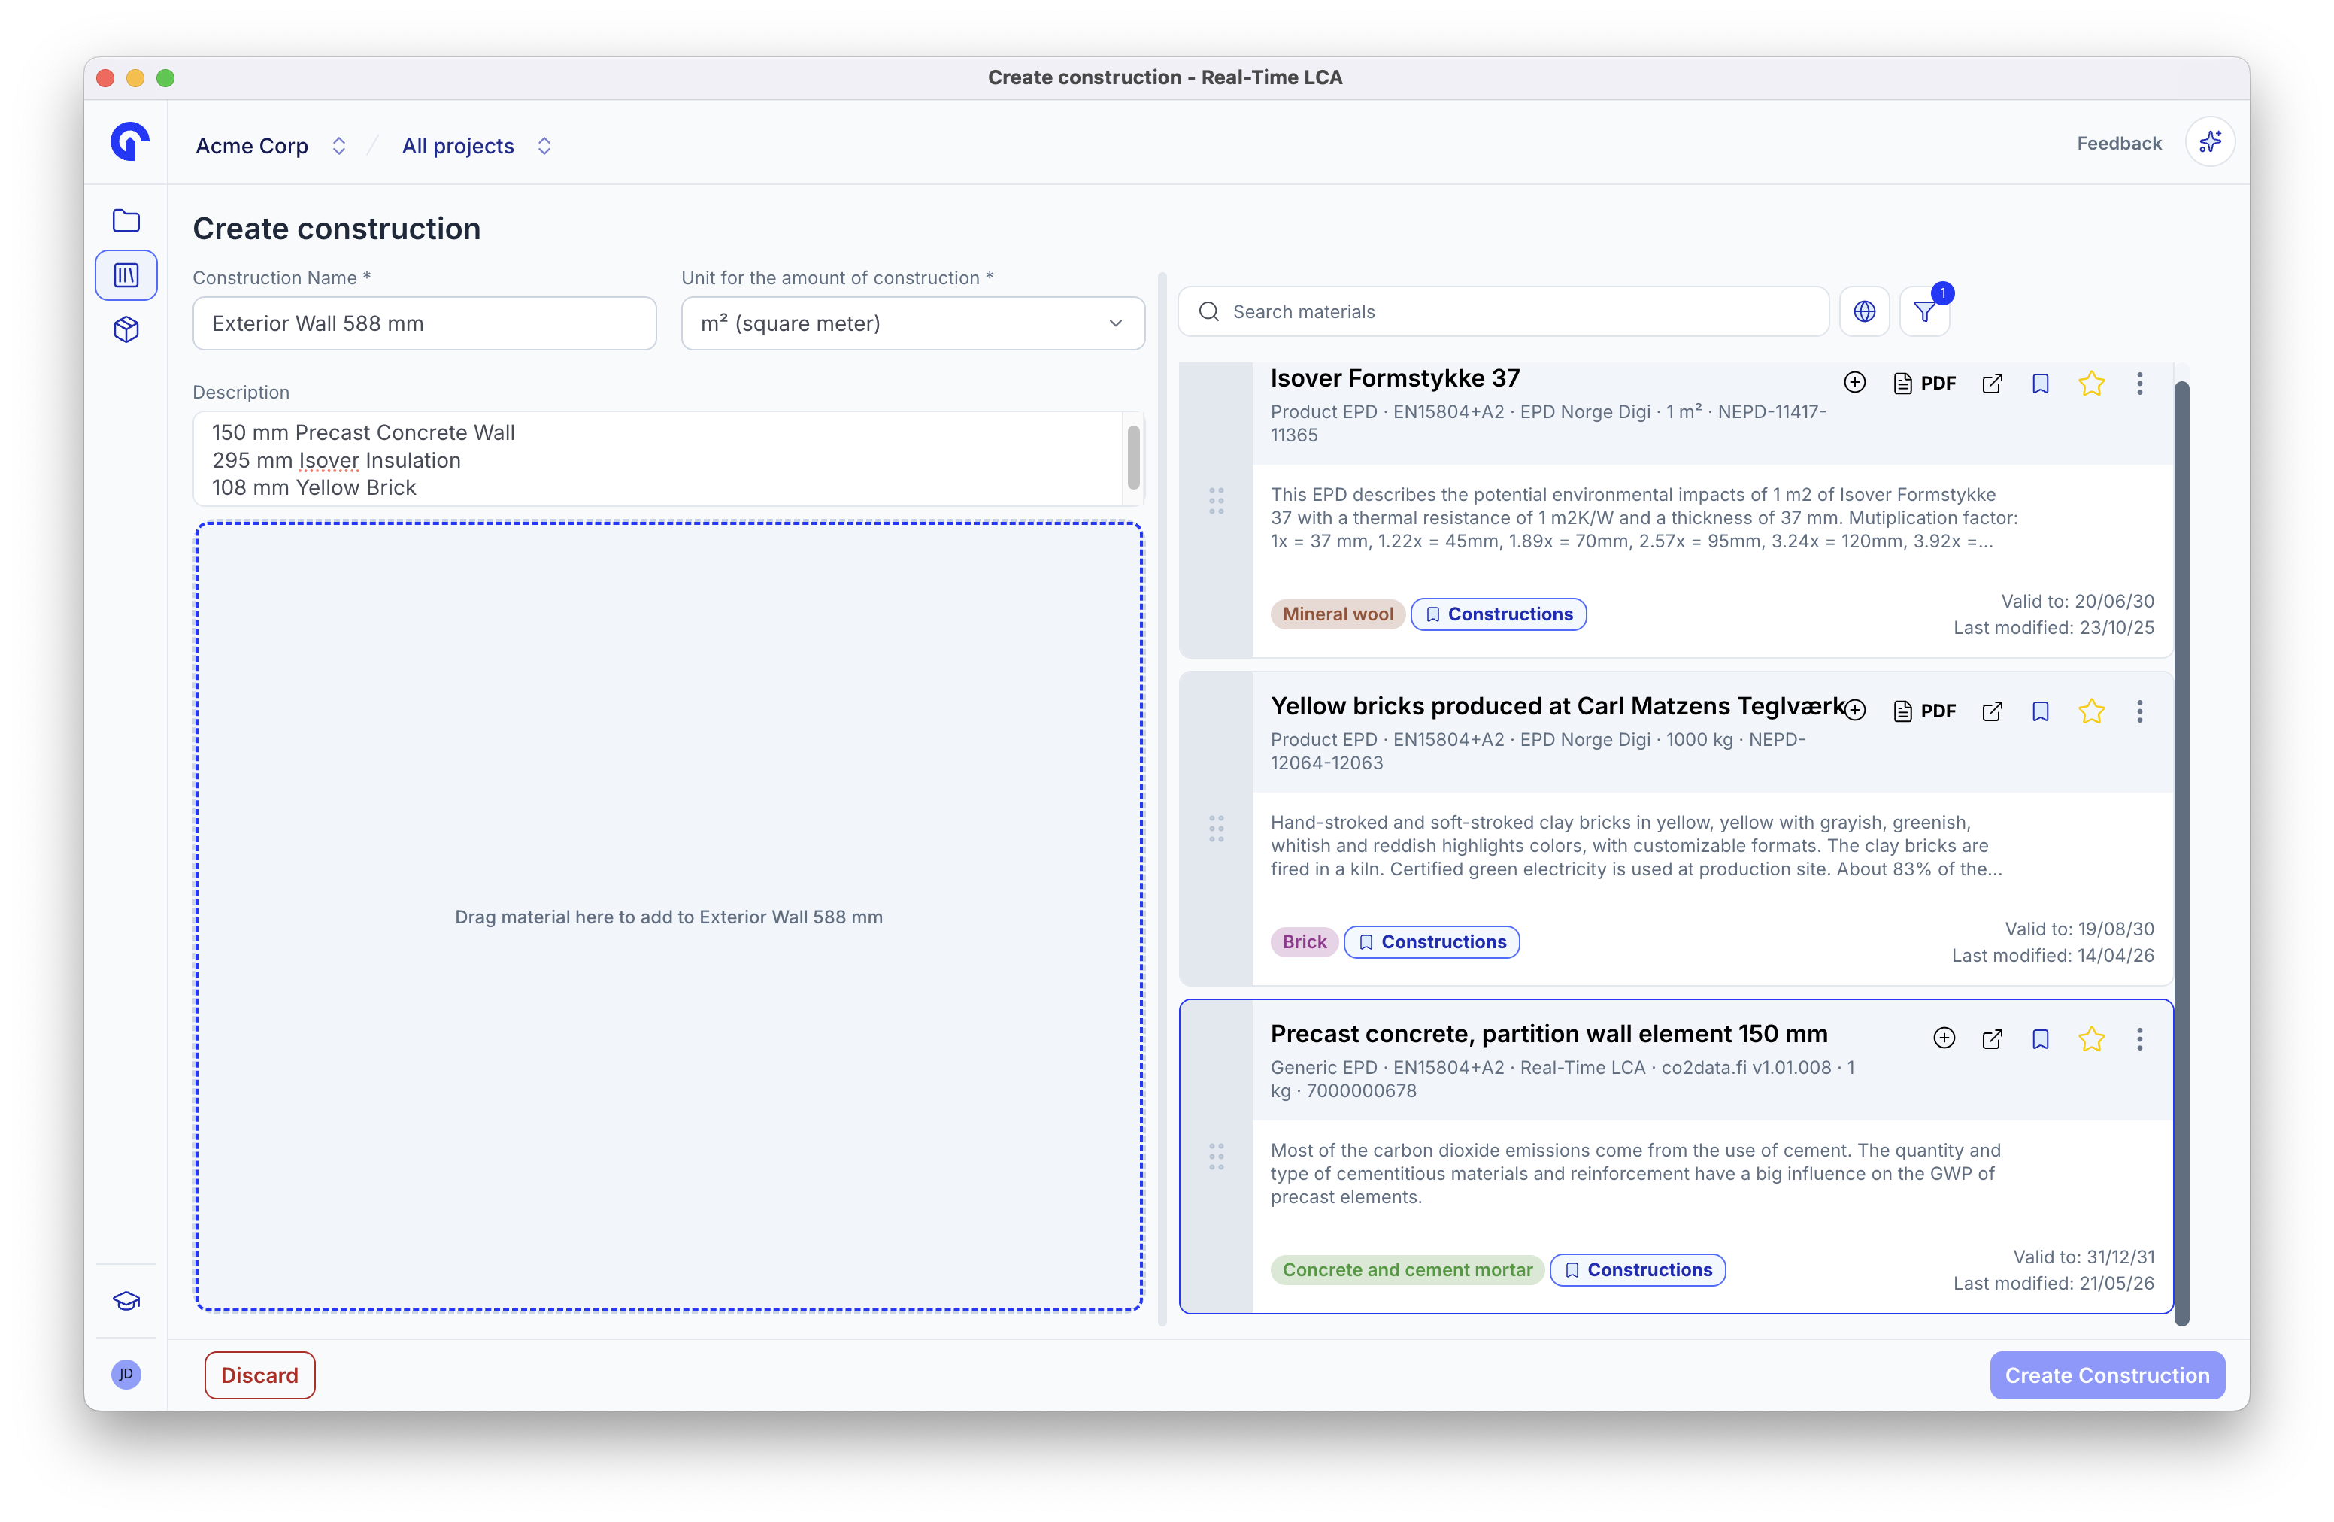Screen dimensions: 2334x1522
Task: Open the 3D cube sidebar icon
Action: click(126, 329)
